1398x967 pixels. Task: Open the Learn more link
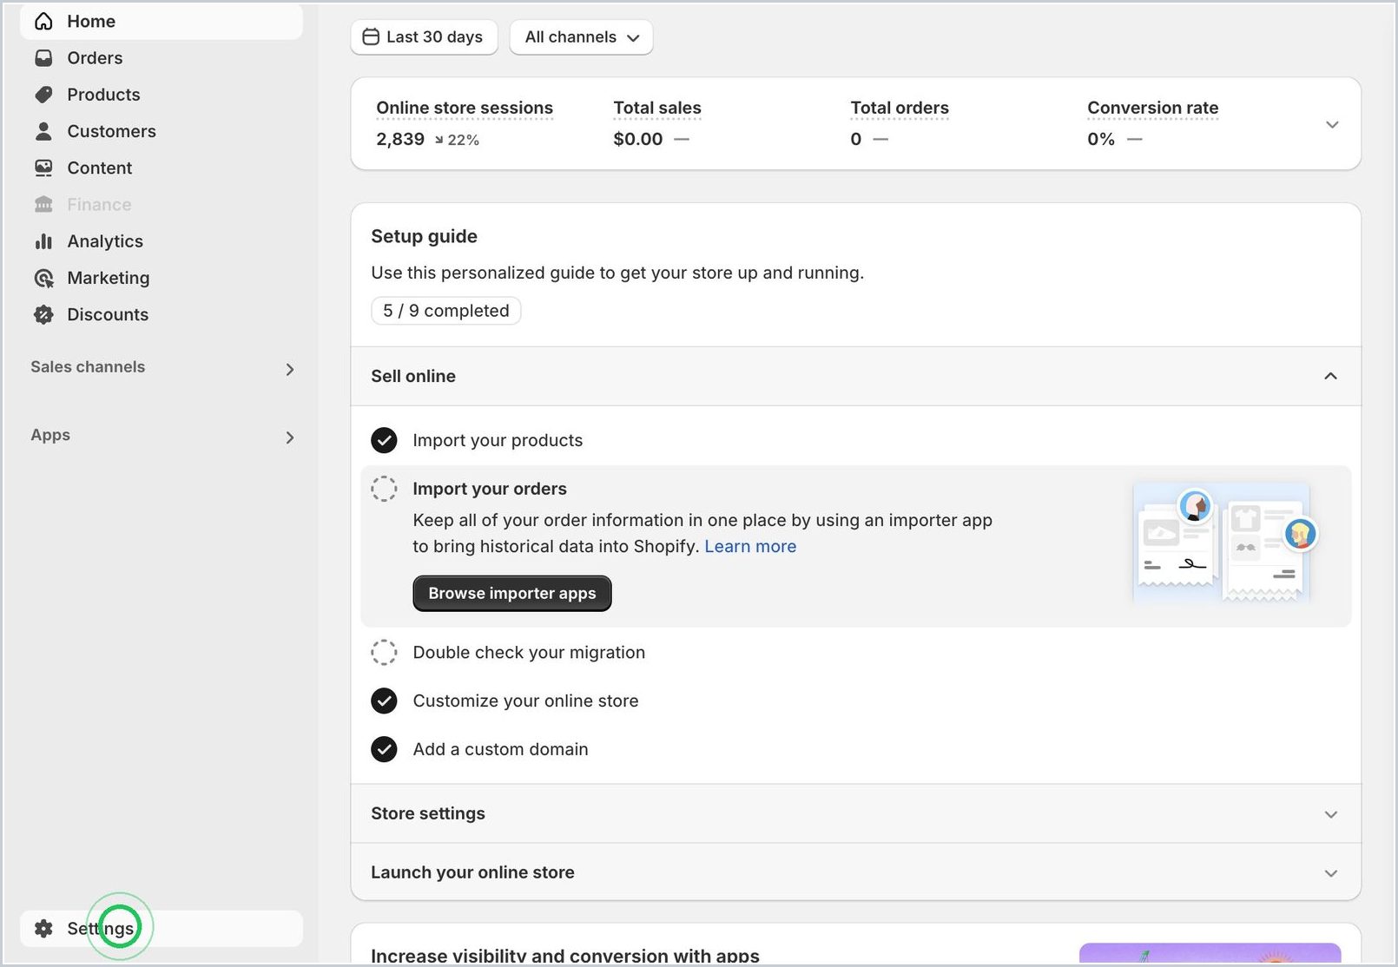(x=750, y=546)
